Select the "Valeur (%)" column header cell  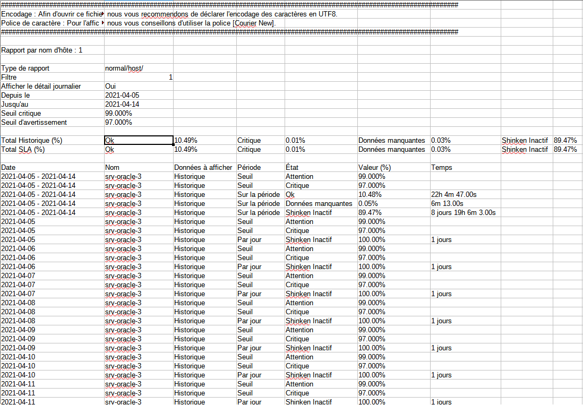(x=375, y=168)
